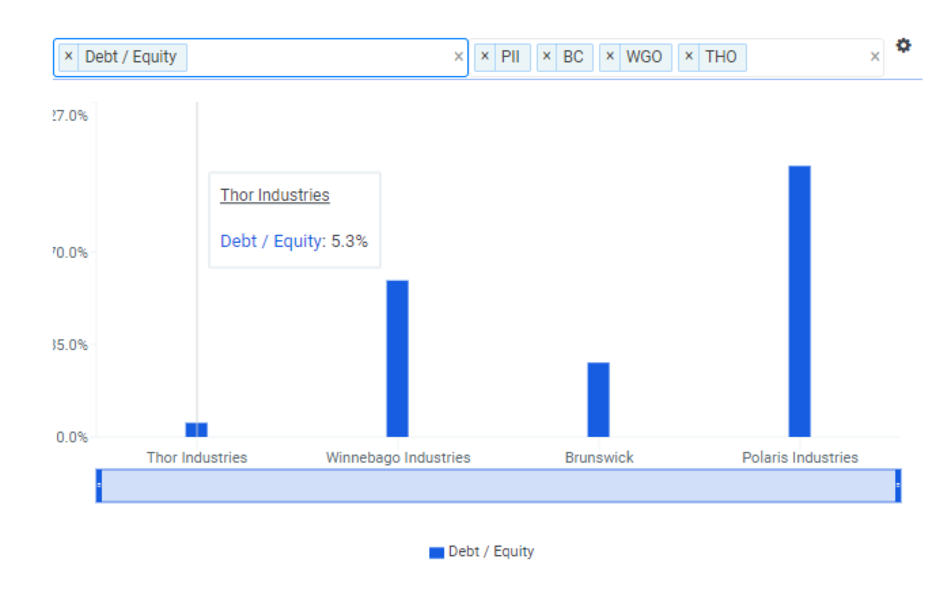Click the 5.3% tooltip value

(349, 242)
